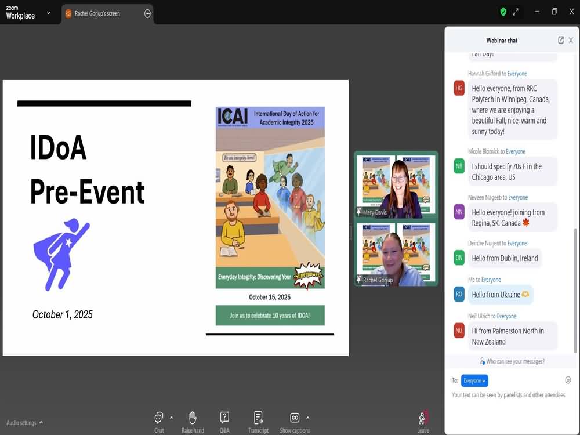Expand Audio settings chevron

click(x=41, y=423)
